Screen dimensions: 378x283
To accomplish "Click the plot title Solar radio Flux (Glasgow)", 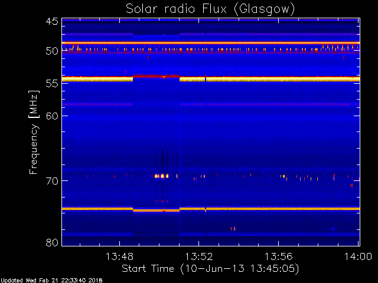I will click(210, 9).
